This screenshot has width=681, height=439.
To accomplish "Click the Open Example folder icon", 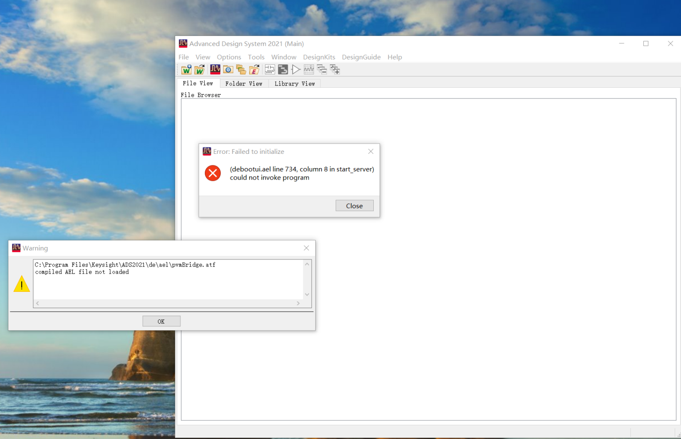I will pyautogui.click(x=254, y=70).
